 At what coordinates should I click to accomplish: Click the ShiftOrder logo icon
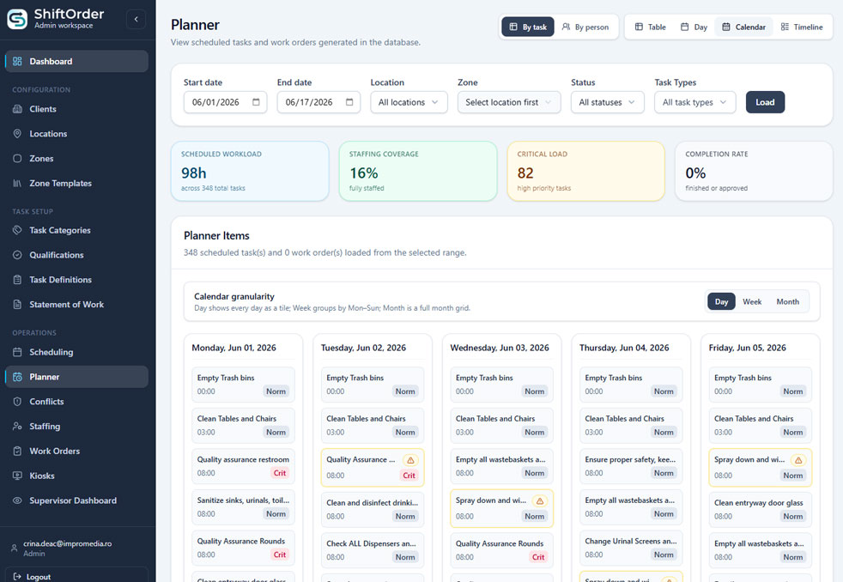tap(17, 20)
